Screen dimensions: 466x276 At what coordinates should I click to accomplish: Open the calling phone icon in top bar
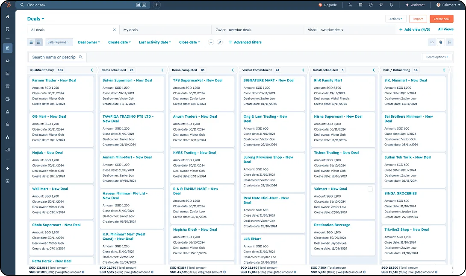coord(351,5)
